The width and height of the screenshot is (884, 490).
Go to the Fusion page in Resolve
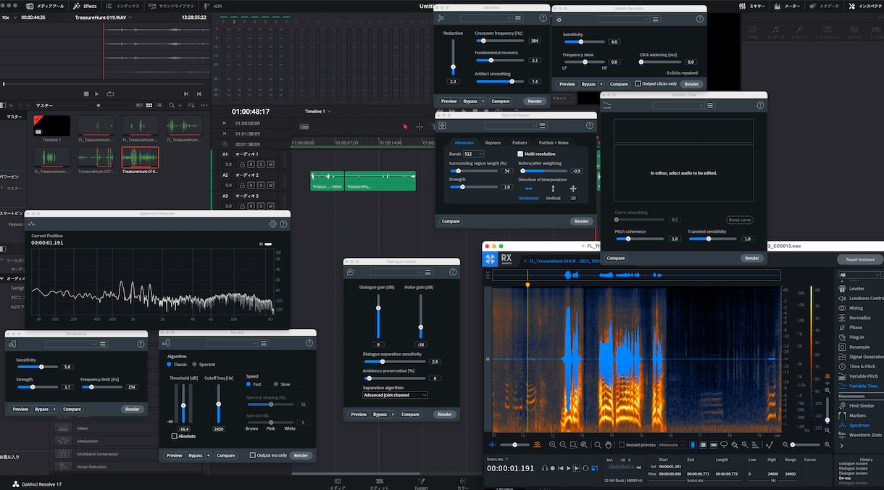pyautogui.click(x=421, y=483)
